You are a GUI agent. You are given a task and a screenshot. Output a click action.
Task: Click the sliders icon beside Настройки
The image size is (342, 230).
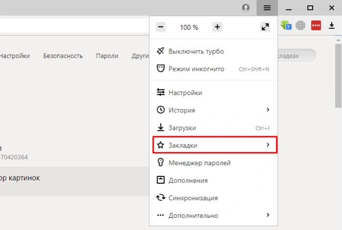(x=160, y=92)
